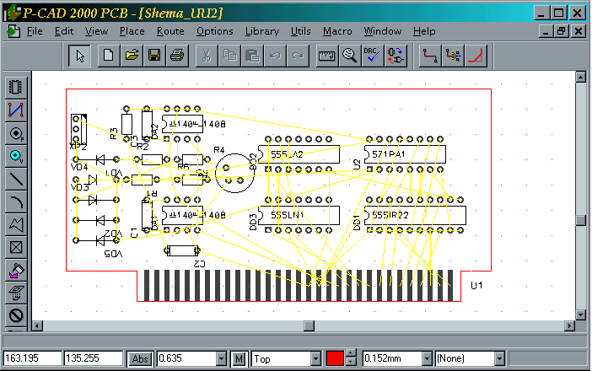Viewport: 592px width, 371px height.
Task: Redo the last action
Action: [298, 56]
